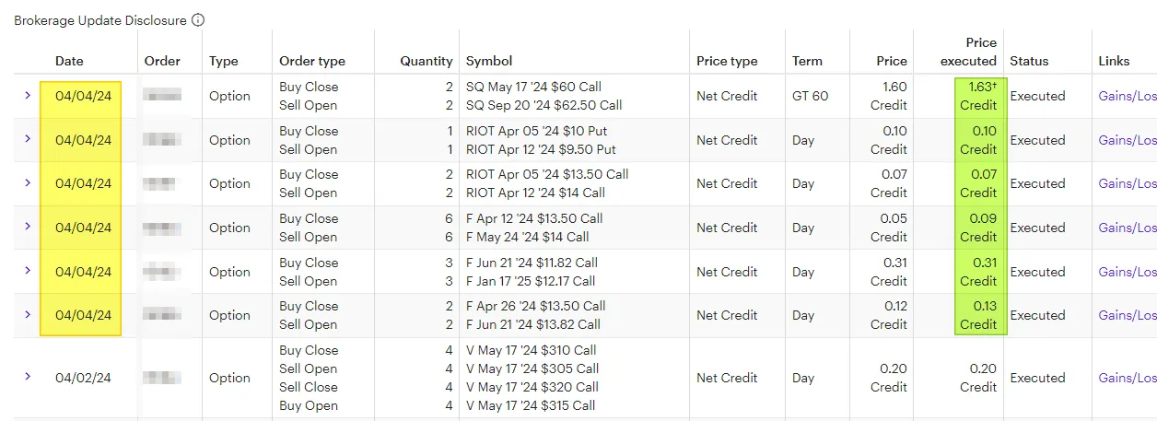
Task: Click the Brokerage Update Disclosure text
Action: 100,20
